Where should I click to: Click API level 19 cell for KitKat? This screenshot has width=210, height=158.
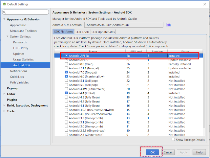tap(128, 93)
